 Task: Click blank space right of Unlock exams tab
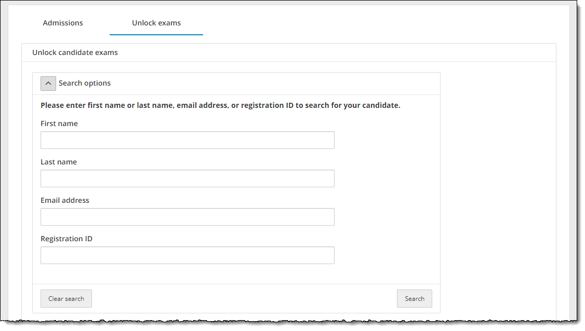(x=364, y=23)
